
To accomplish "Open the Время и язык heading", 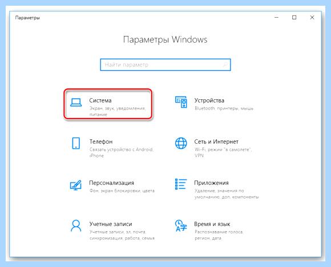I will point(212,224).
